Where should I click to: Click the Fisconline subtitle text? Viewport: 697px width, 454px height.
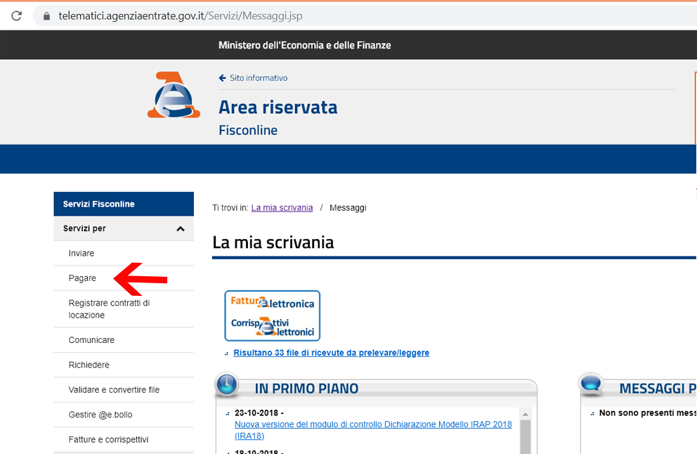(x=248, y=130)
